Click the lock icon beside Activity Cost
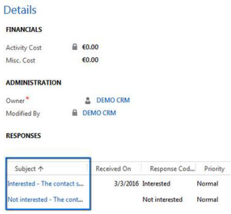The width and height of the screenshot is (231, 214). 75,47
